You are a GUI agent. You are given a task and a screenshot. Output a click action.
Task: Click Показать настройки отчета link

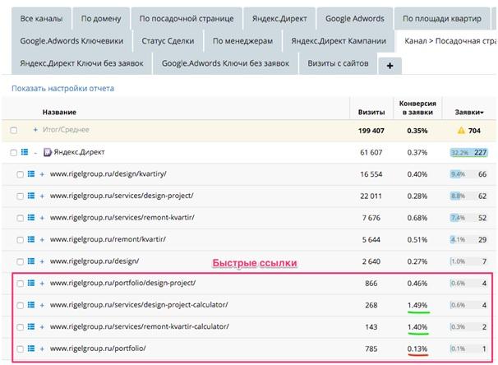[x=62, y=88]
